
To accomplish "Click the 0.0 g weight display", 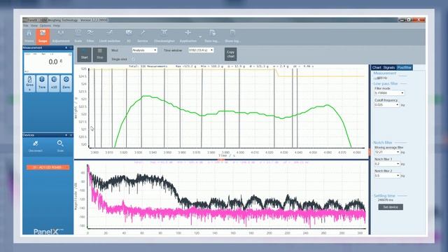I will click(48, 62).
